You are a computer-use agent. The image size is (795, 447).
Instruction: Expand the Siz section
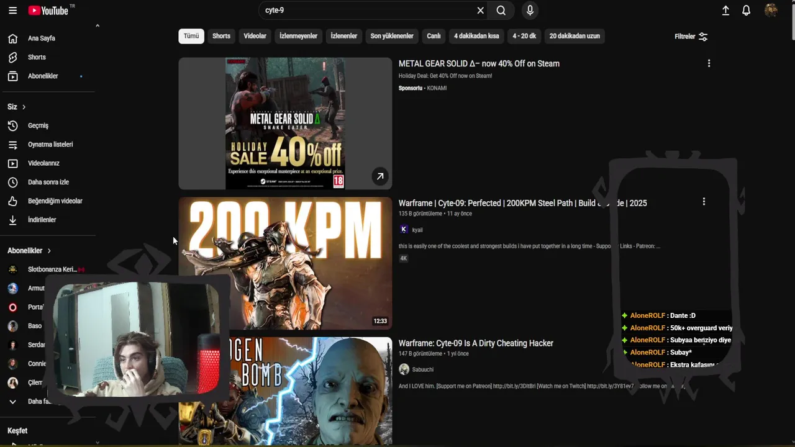tap(17, 107)
